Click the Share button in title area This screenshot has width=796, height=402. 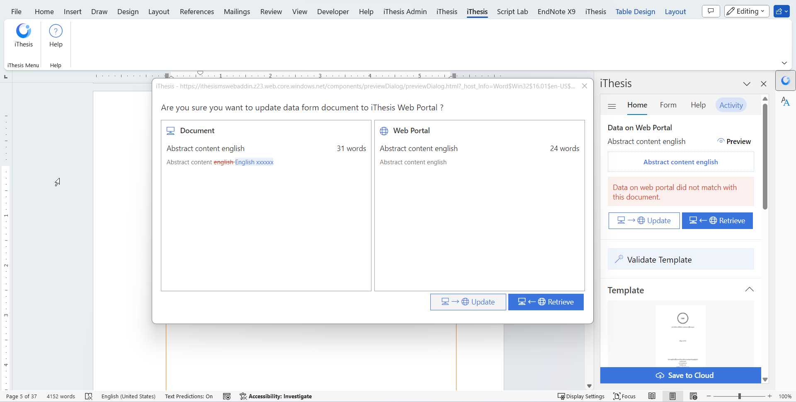(781, 11)
